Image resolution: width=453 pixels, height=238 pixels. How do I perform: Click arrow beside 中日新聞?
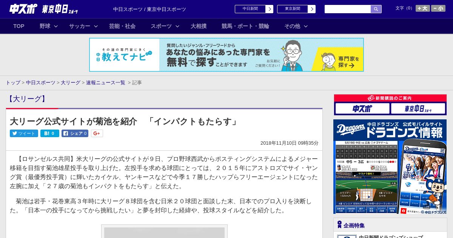269,9
